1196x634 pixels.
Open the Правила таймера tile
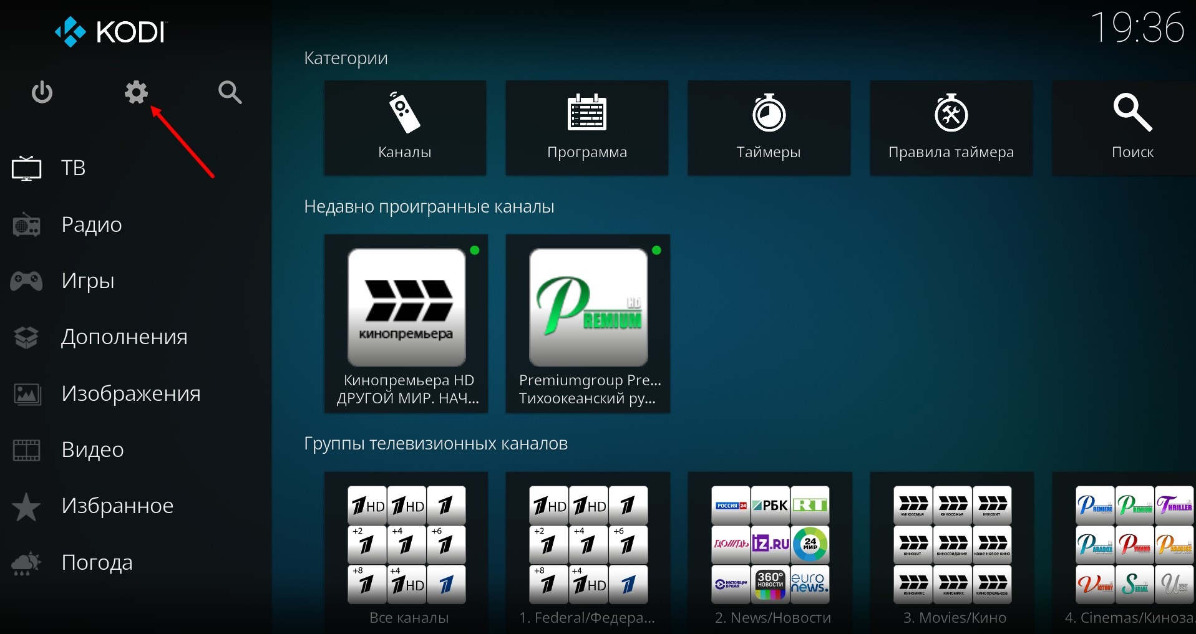click(951, 127)
